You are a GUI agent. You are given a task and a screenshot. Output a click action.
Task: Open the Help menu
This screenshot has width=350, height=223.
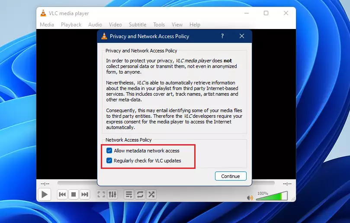(195, 25)
